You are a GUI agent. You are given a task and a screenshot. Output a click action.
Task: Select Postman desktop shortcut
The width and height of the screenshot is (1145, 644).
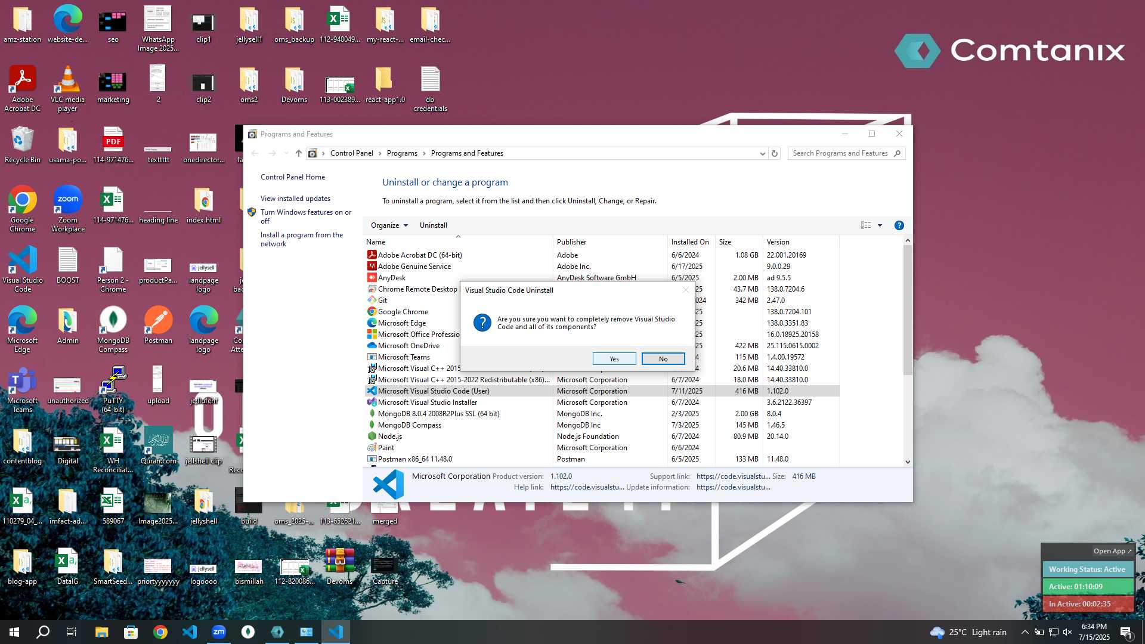[x=158, y=326]
